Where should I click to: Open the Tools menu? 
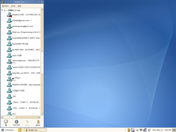(x=13, y=6)
